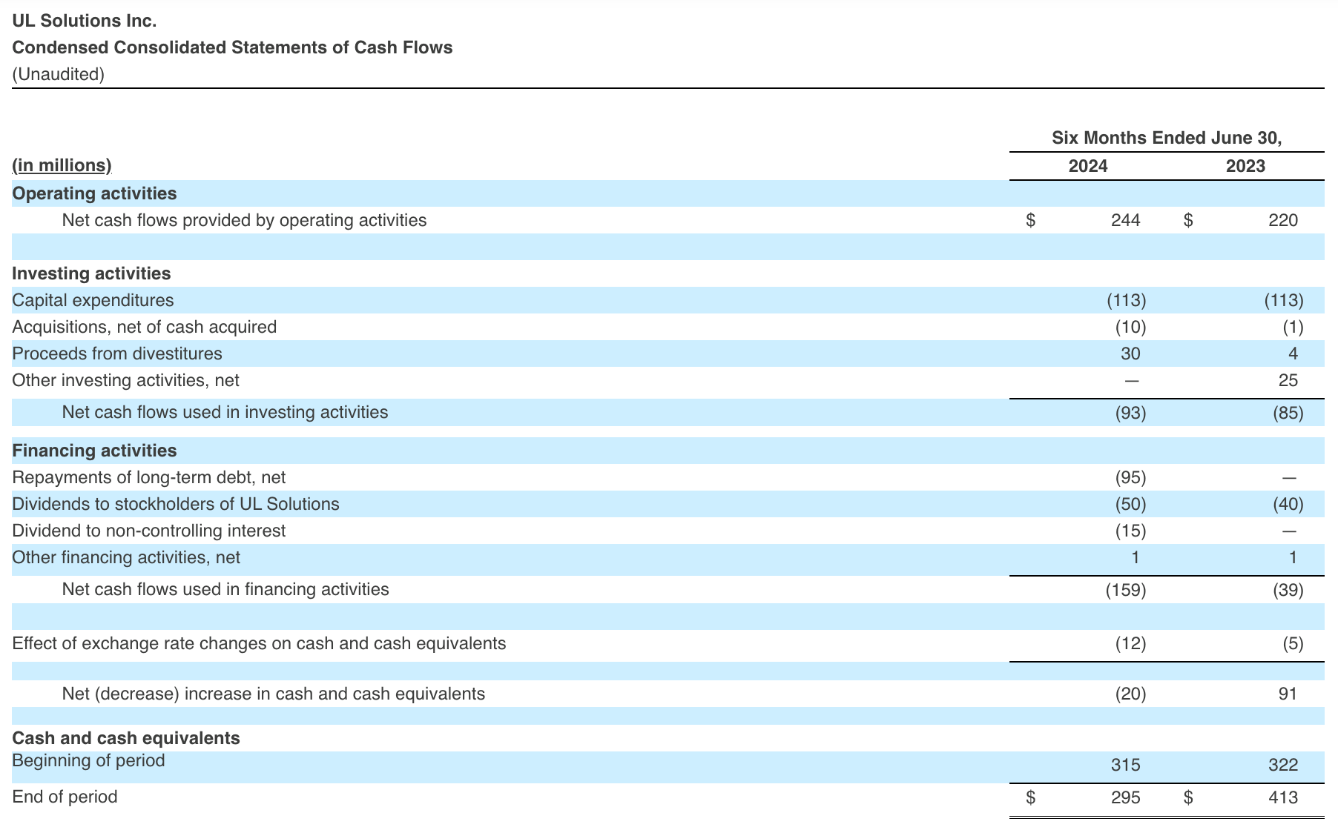
Task: Click 'Acquisitions, net of cash acquired' label
Action: pos(144,327)
